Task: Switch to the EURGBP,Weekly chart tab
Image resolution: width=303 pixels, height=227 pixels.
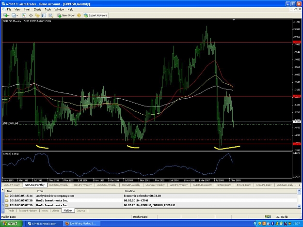Action: [130, 185]
